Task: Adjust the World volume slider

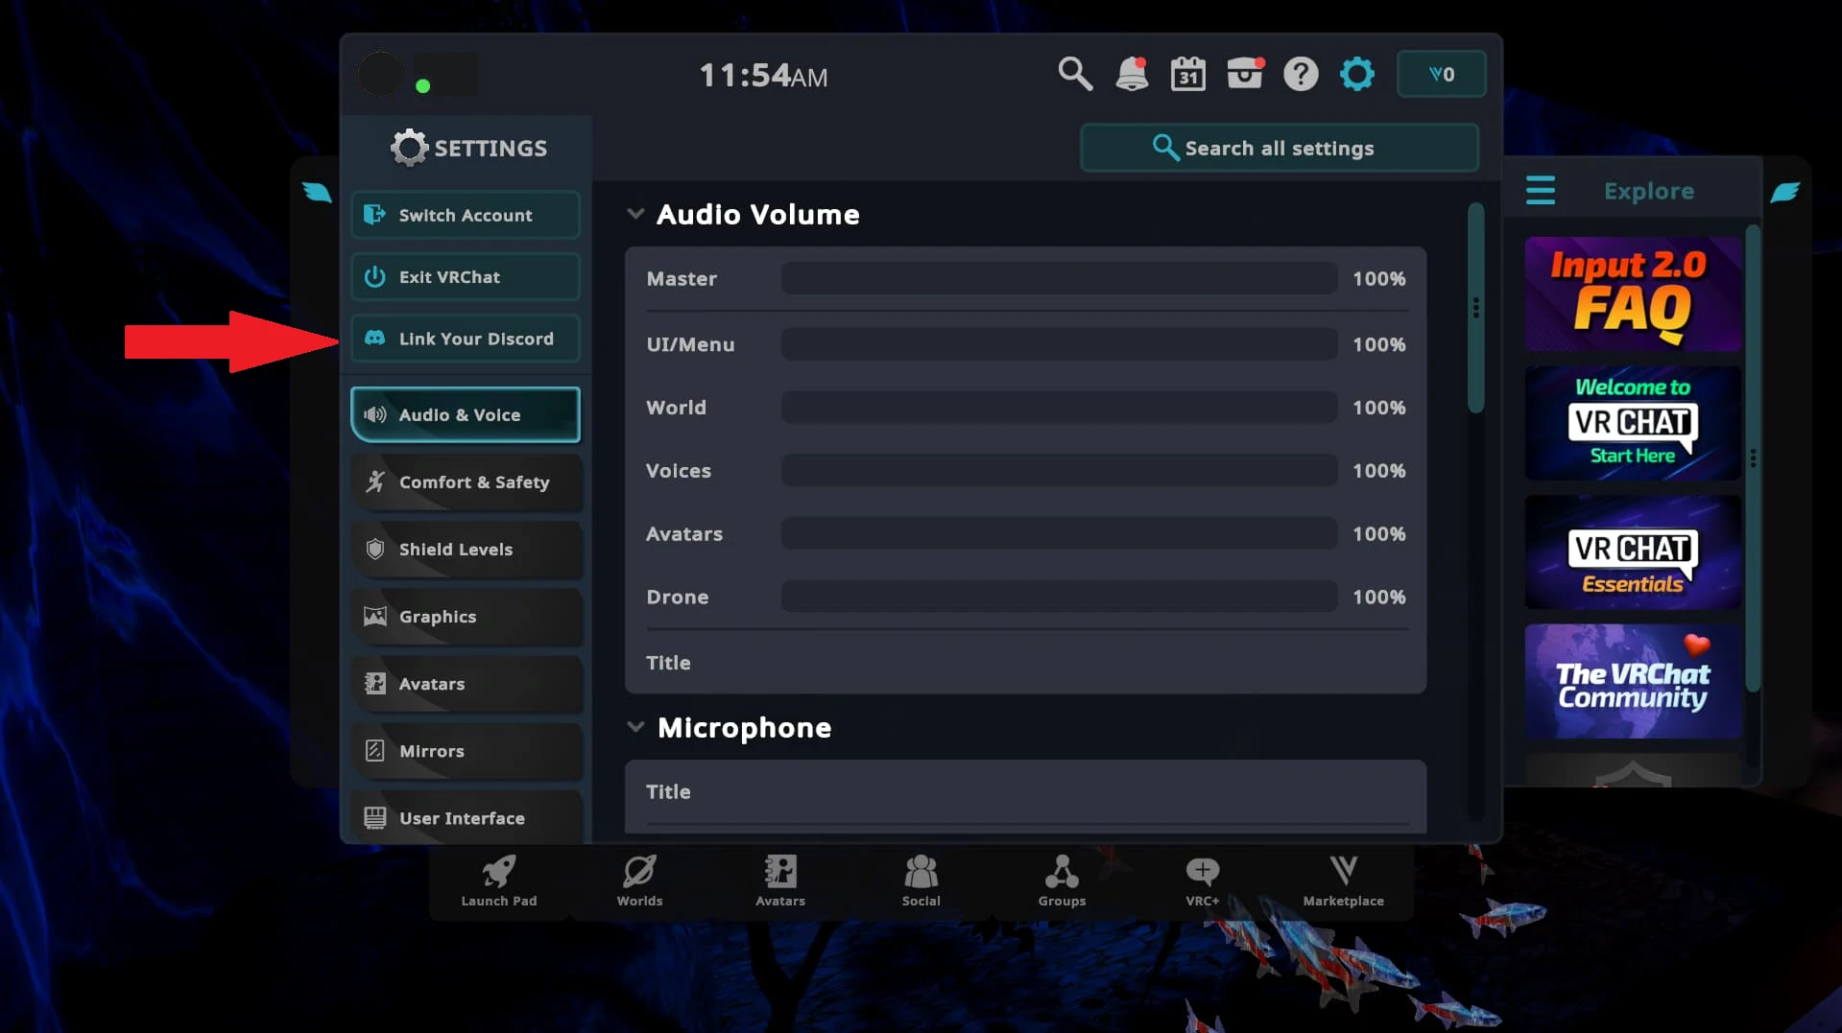Action: tap(1059, 407)
